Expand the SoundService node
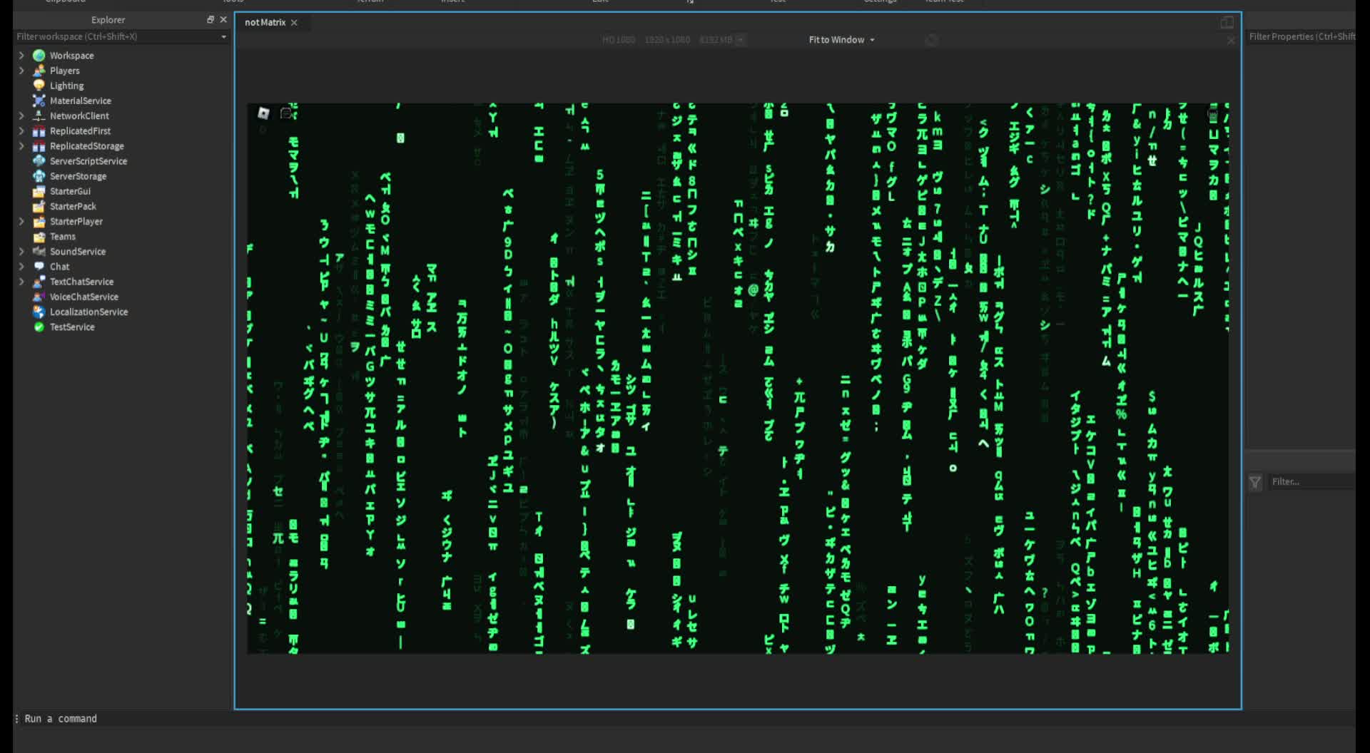This screenshot has width=1370, height=753. point(21,251)
